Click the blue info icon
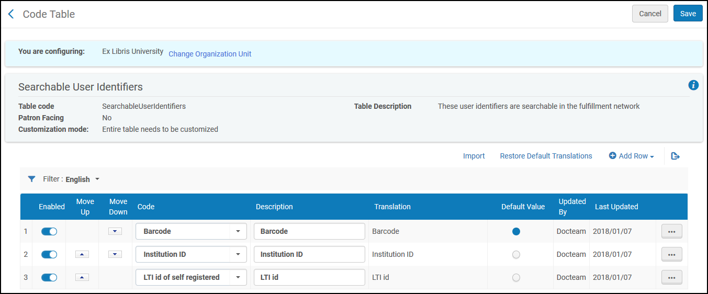The height and width of the screenshot is (294, 708). pyautogui.click(x=693, y=85)
